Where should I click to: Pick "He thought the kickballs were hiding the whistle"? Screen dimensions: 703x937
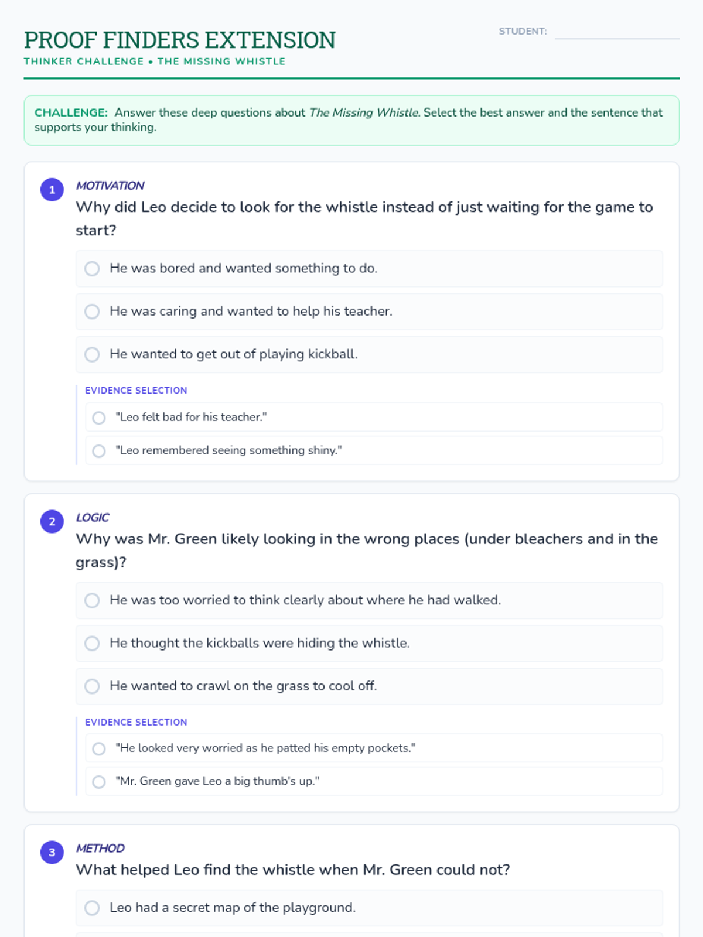tap(92, 644)
